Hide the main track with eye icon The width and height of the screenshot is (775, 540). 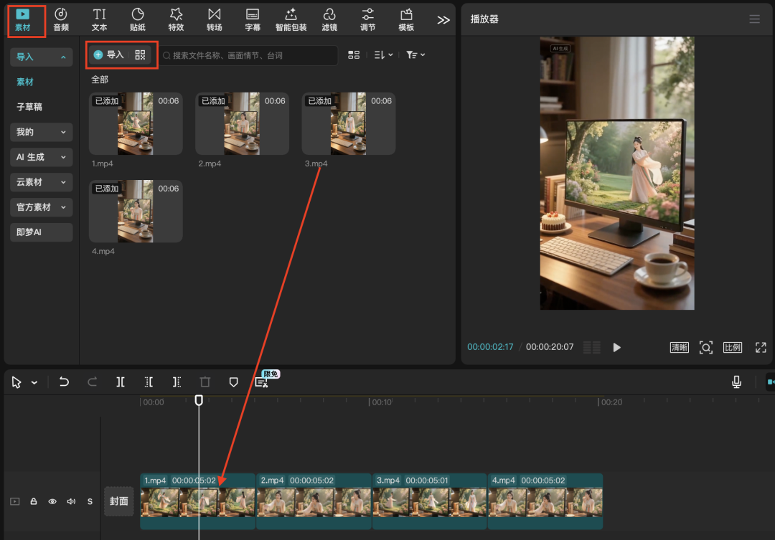52,501
